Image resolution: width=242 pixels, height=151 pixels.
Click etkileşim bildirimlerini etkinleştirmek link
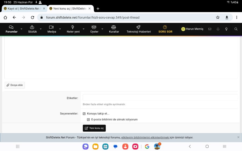[145, 137]
